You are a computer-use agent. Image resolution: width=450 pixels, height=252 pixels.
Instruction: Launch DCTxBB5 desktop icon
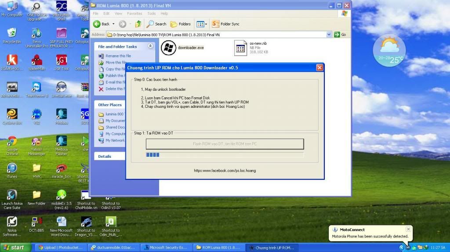point(37,224)
